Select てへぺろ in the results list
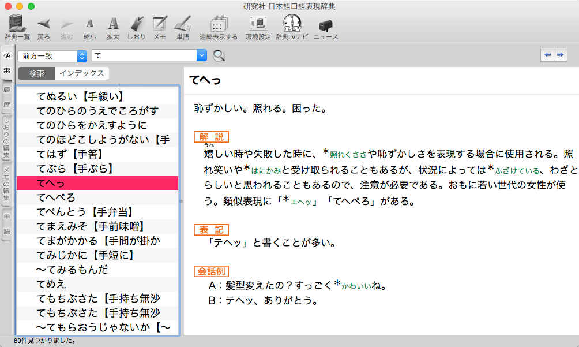The height and width of the screenshot is (347, 579). point(56,197)
